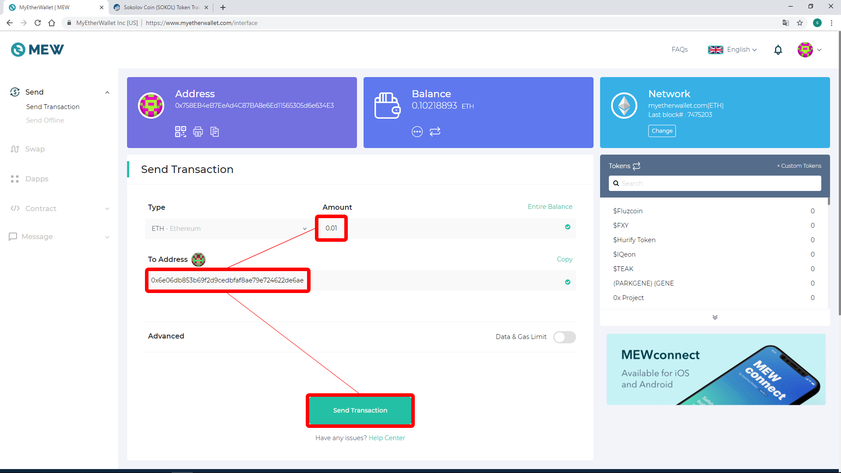The width and height of the screenshot is (841, 473).
Task: Toggle the Data & Gas Limit switch
Action: [x=564, y=337]
